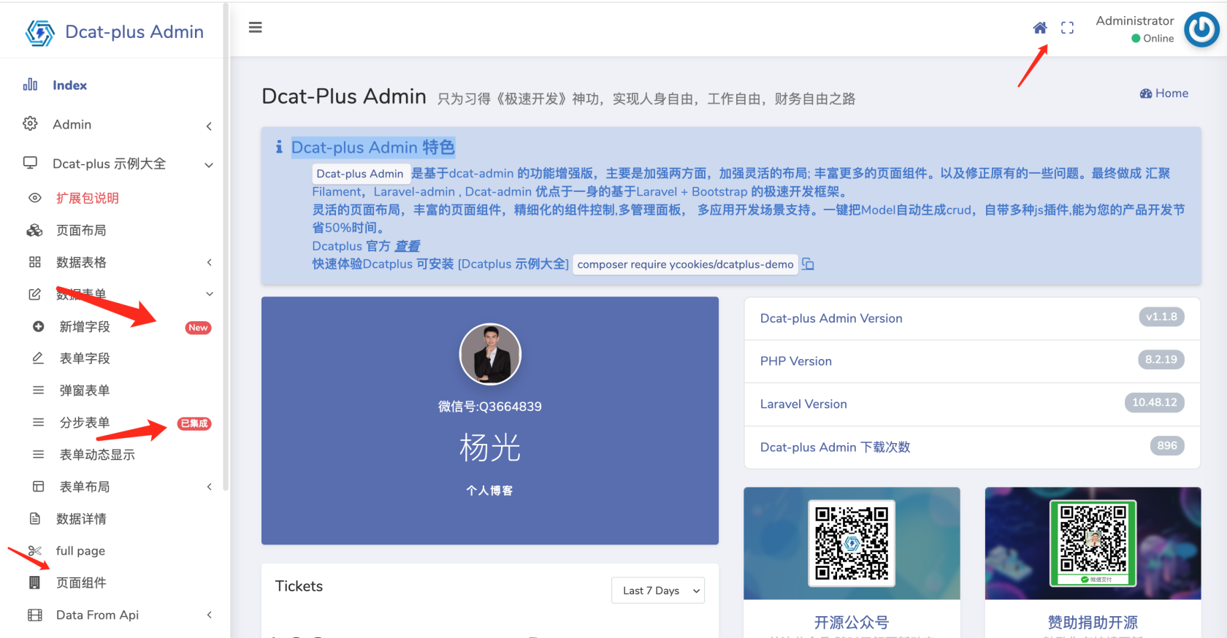This screenshot has height=638, width=1227.
Task: Click the info icon in the 特色 alert
Action: pyautogui.click(x=279, y=147)
